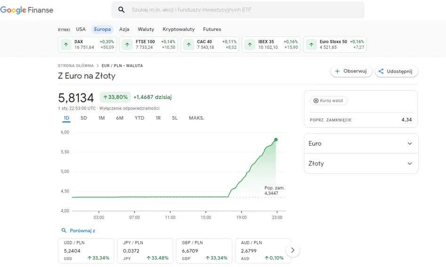Open the Strona główna breadcrumb link
The height and width of the screenshot is (267, 446).
coord(76,66)
